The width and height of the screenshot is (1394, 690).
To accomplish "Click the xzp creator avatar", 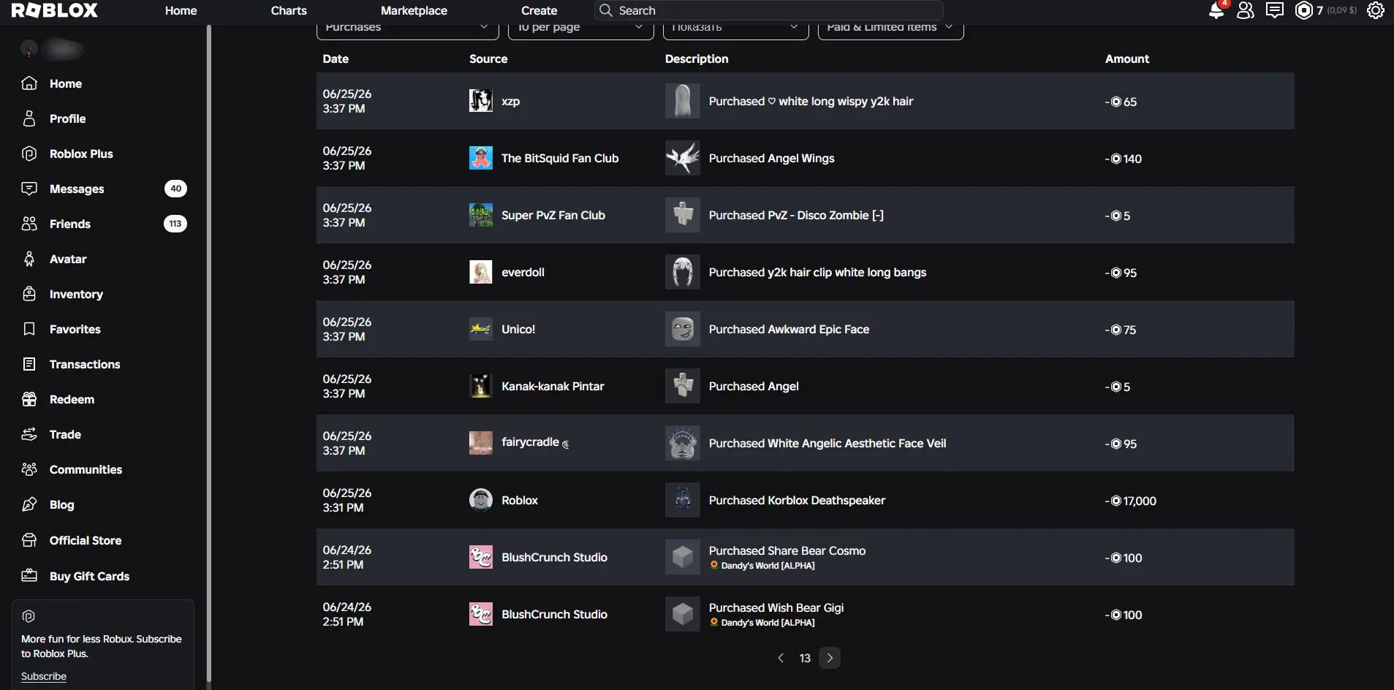I will (480, 101).
